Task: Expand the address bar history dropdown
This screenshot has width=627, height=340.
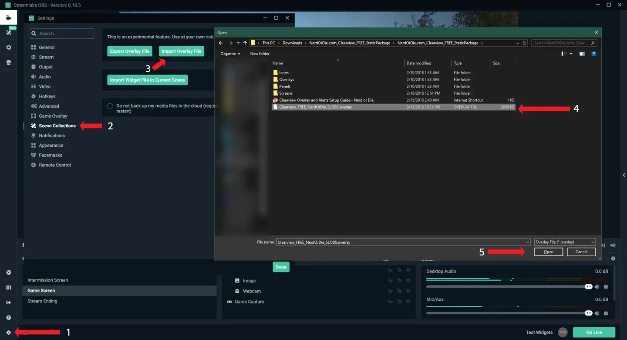Action: click(517, 43)
